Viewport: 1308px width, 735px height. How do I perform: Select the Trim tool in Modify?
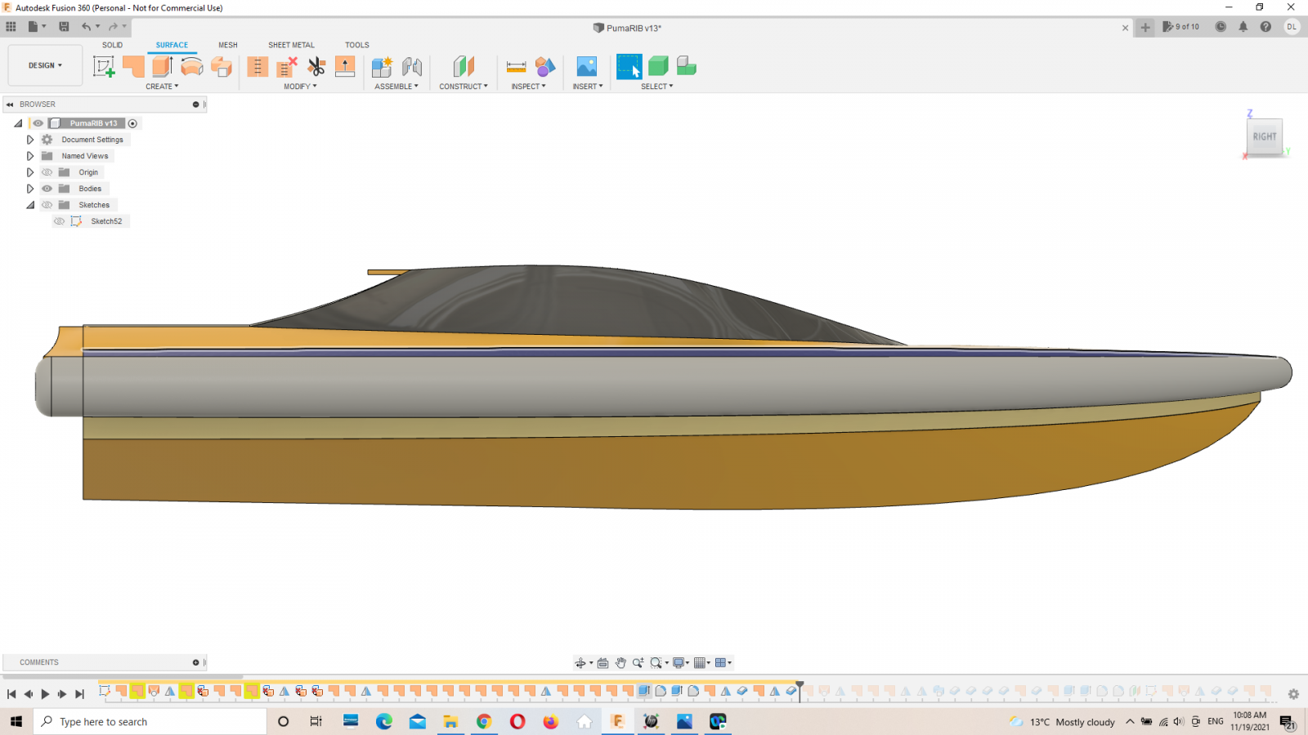click(258, 66)
